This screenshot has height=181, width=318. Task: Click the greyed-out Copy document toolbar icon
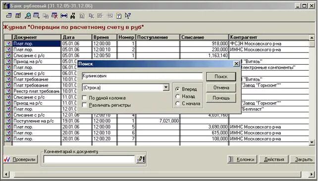[46, 16]
